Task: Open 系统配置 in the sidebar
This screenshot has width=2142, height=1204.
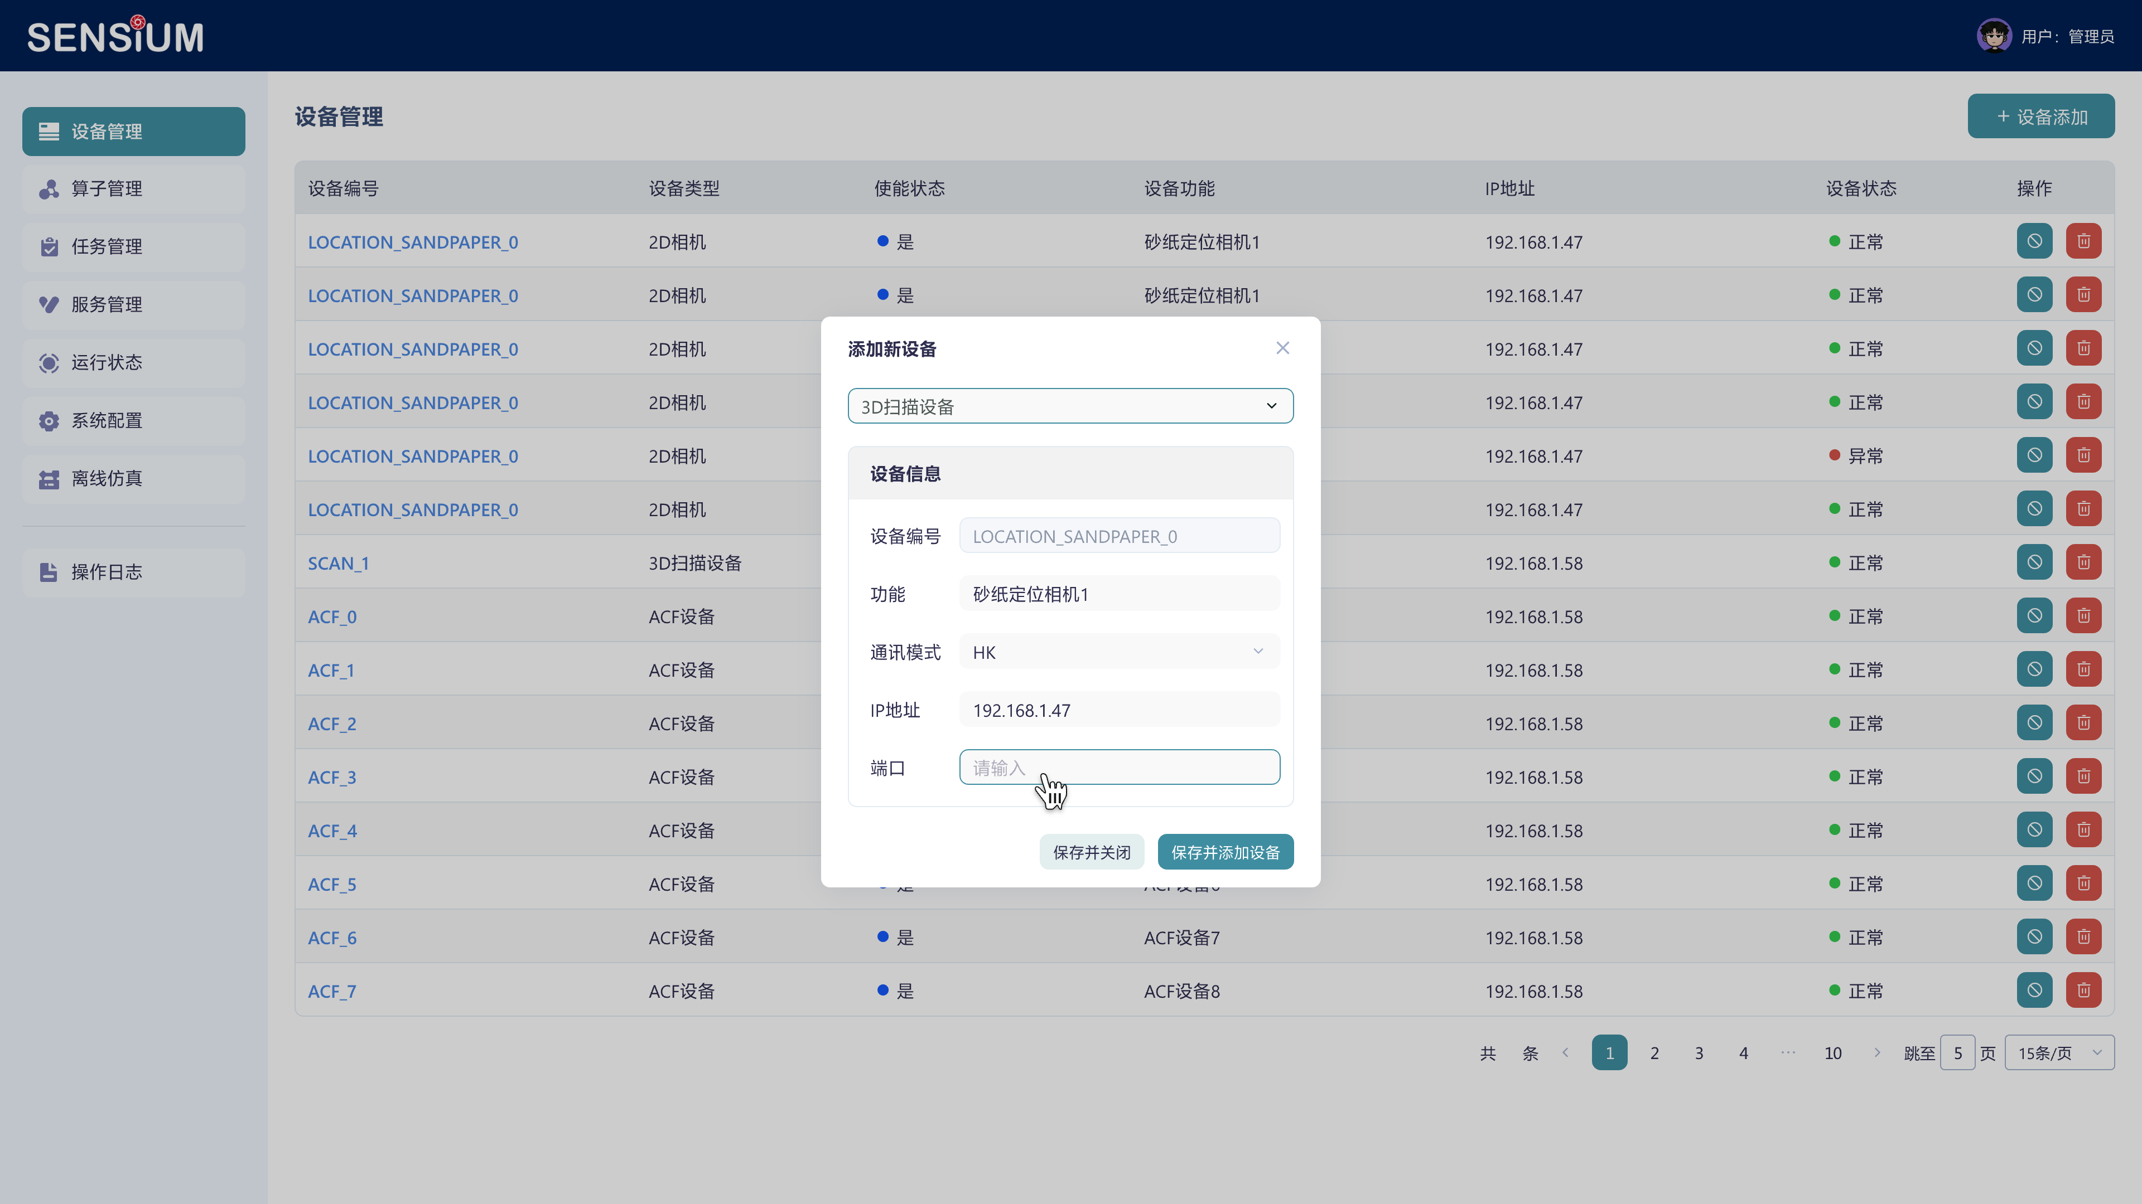Action: click(133, 420)
